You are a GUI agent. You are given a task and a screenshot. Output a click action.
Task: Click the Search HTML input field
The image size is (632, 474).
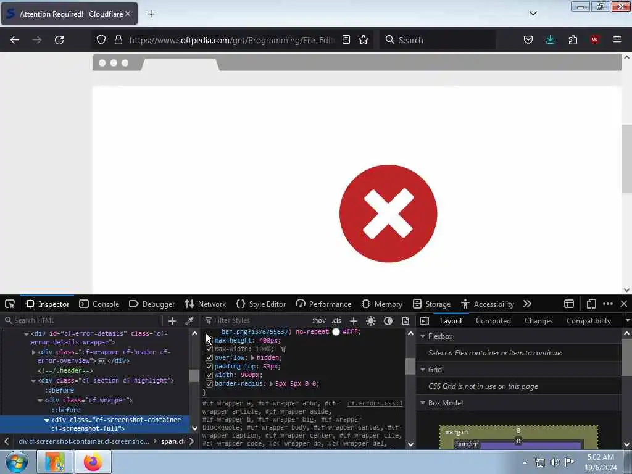coord(83,321)
